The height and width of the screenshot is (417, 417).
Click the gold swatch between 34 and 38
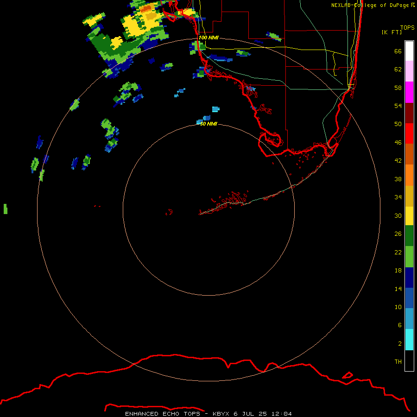[409, 196]
